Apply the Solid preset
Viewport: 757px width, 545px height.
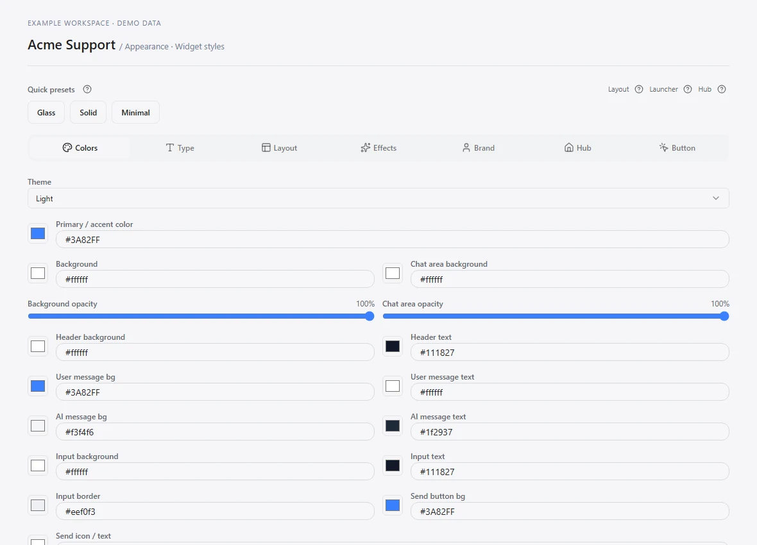[x=89, y=112]
